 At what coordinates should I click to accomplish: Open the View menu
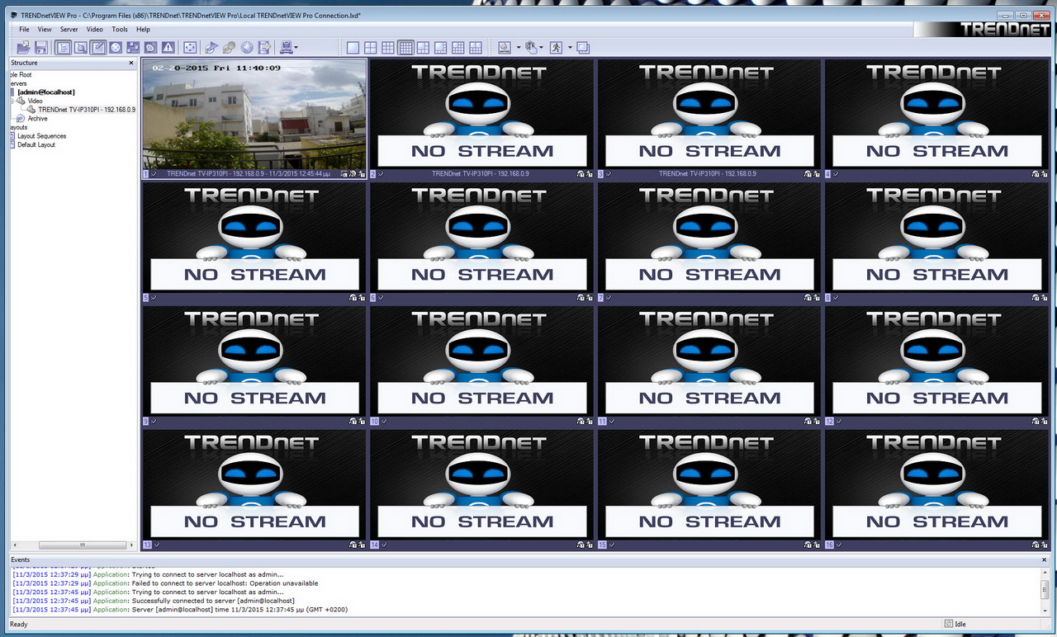[45, 29]
